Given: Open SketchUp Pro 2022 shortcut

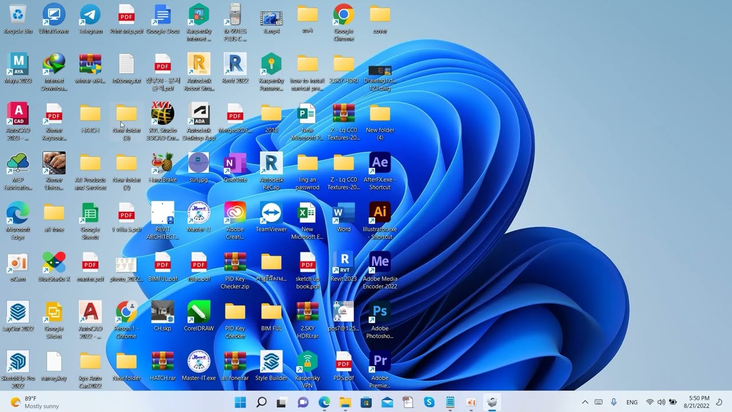Looking at the screenshot, I should (x=18, y=370).
